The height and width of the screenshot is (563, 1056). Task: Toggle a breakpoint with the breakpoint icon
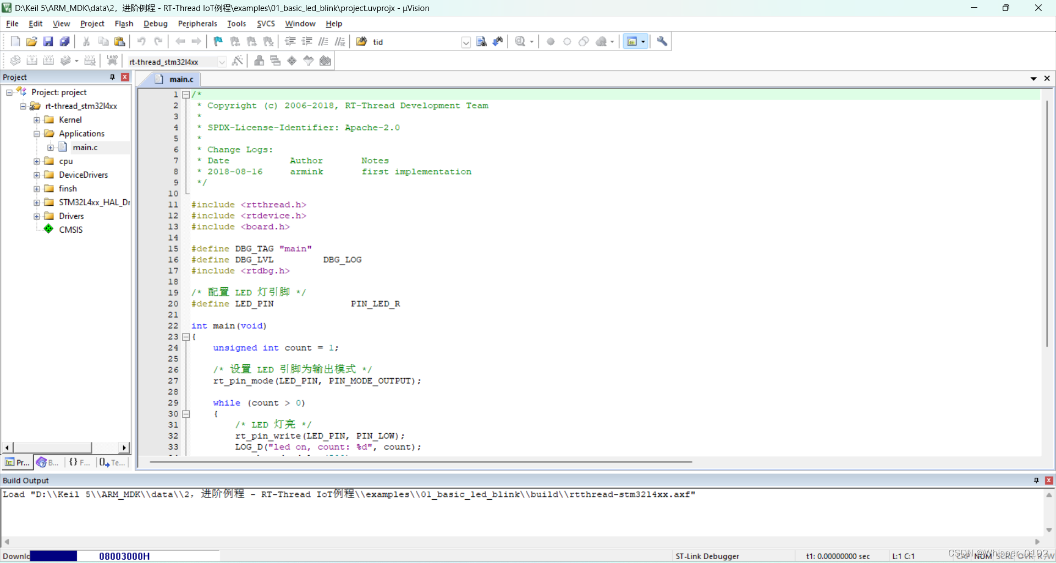(550, 41)
